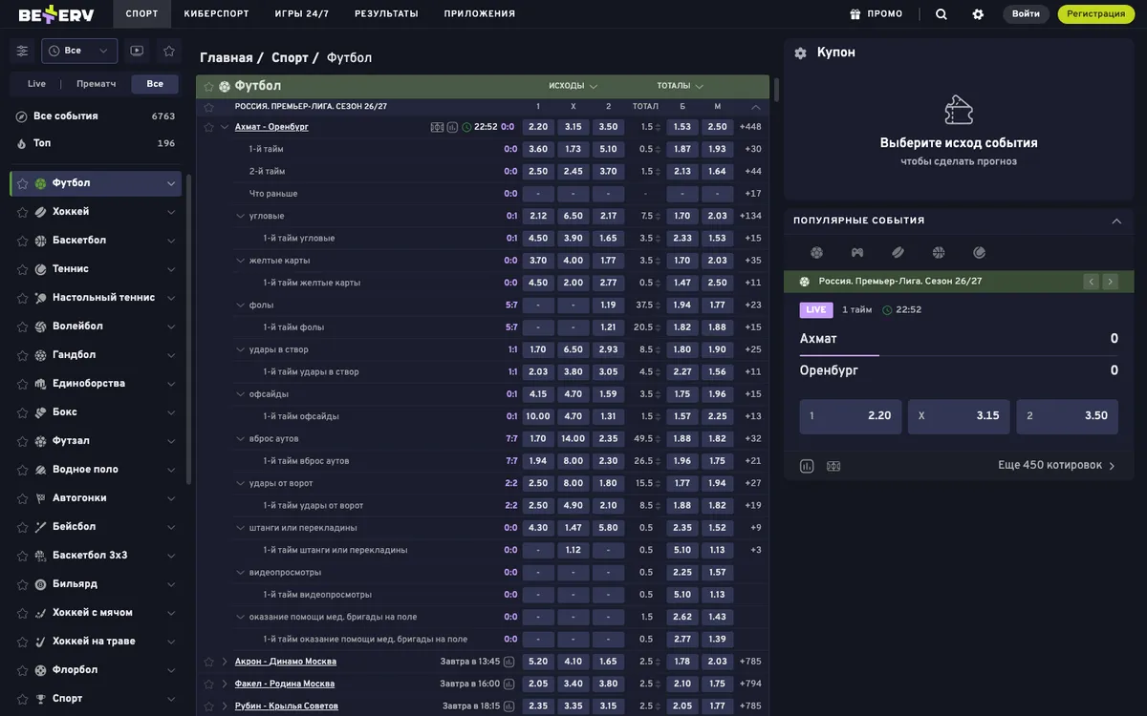Collapse the Популярные события panel
This screenshot has width=1147, height=716.
(x=1116, y=221)
